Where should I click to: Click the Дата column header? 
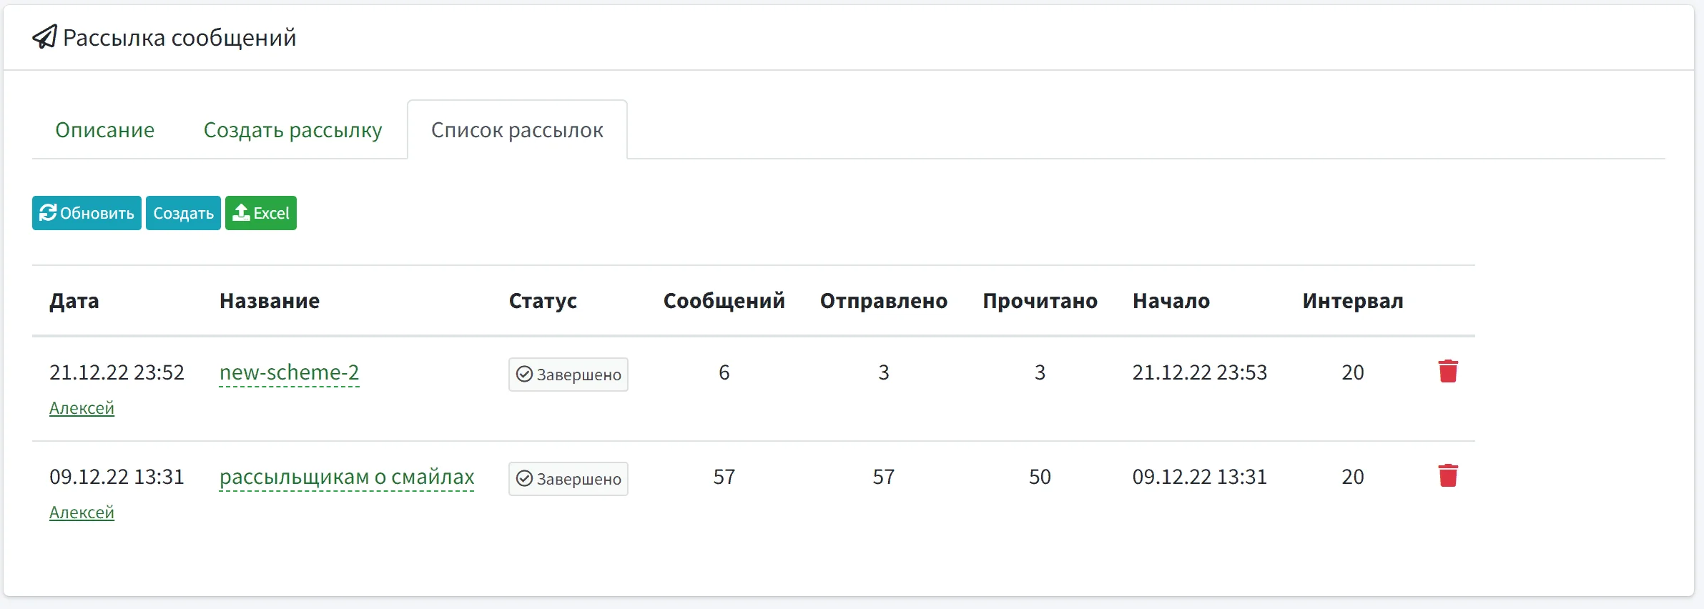pyautogui.click(x=74, y=301)
